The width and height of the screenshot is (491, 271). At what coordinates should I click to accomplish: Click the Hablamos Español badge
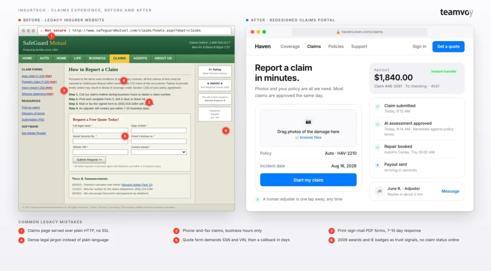pyautogui.click(x=215, y=114)
